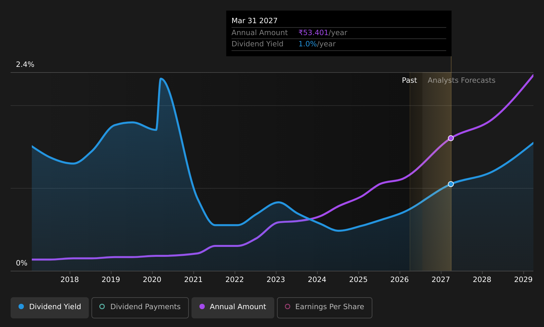
Task: Click the 2026 x-axis label
Action: (x=400, y=280)
